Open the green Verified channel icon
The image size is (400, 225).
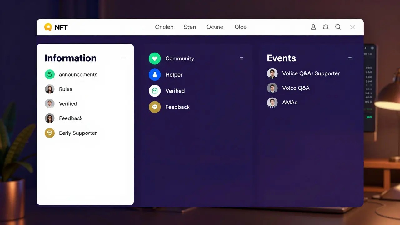155,91
